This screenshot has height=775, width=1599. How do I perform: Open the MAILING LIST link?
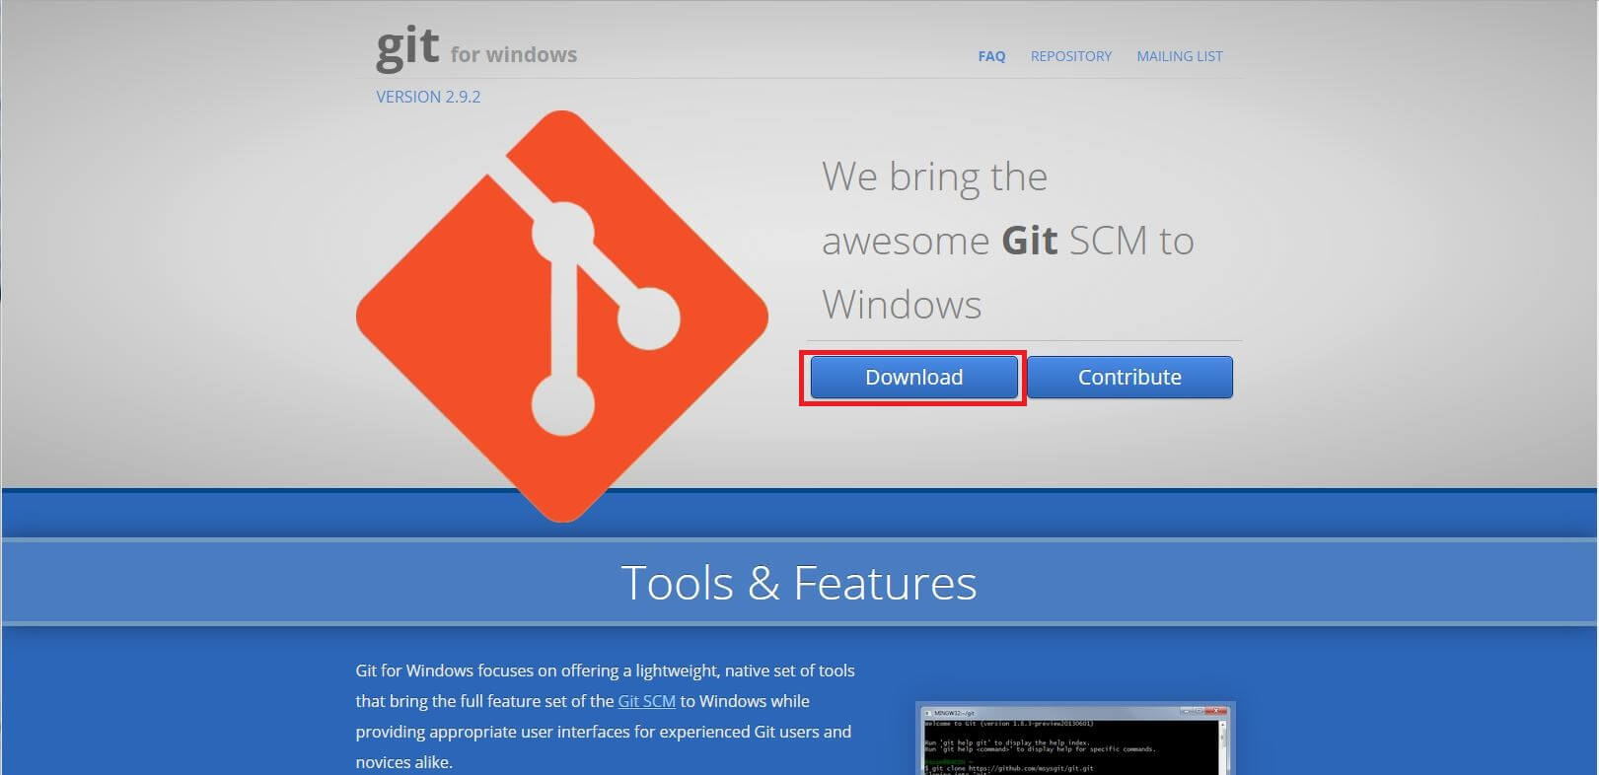point(1179,56)
